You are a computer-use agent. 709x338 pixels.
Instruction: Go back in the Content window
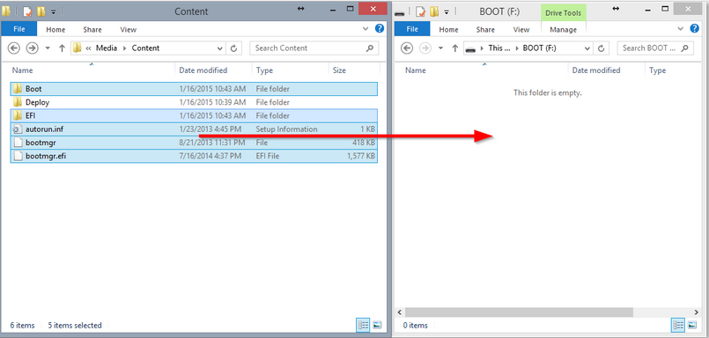pyautogui.click(x=14, y=48)
